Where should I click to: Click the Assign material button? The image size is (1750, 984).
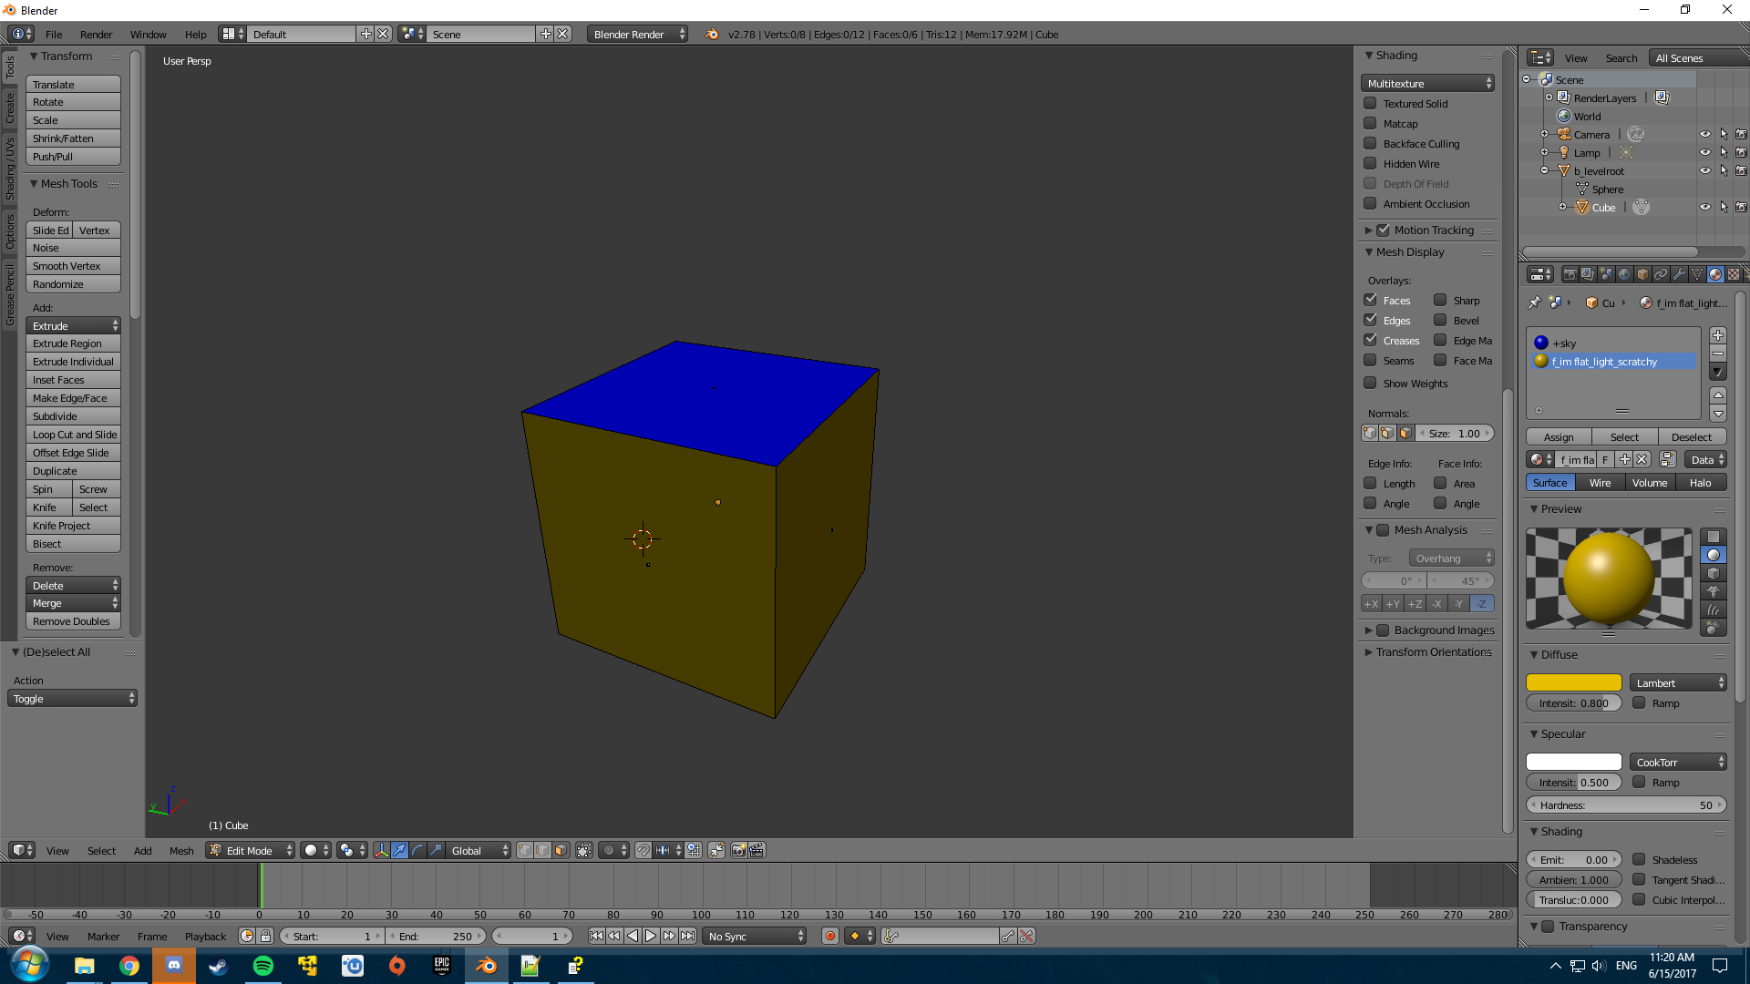[x=1559, y=437]
